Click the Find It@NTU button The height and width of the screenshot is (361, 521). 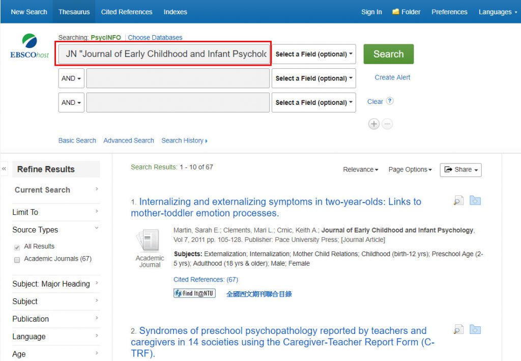(194, 293)
